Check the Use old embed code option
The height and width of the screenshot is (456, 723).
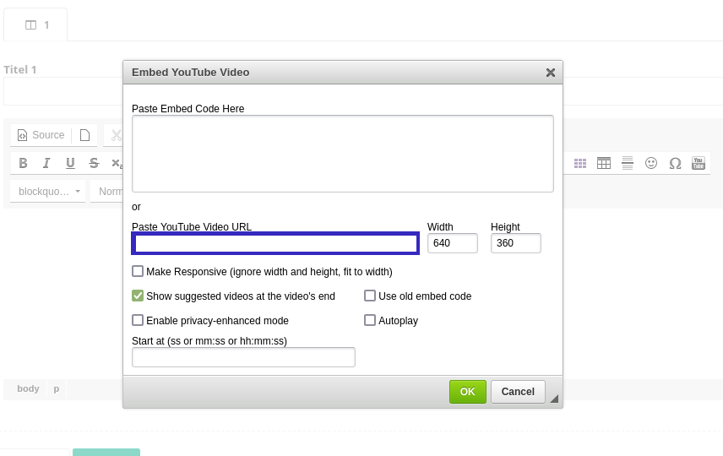(370, 296)
